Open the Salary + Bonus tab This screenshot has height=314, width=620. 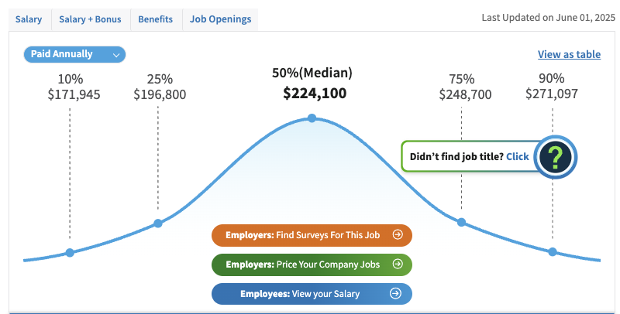90,19
